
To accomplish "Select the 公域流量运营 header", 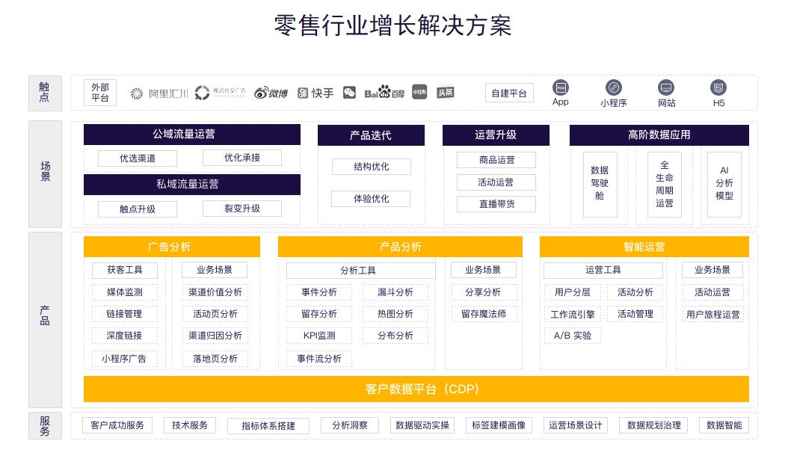I will tap(191, 134).
